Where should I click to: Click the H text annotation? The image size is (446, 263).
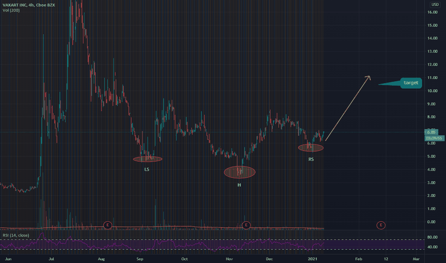(239, 185)
